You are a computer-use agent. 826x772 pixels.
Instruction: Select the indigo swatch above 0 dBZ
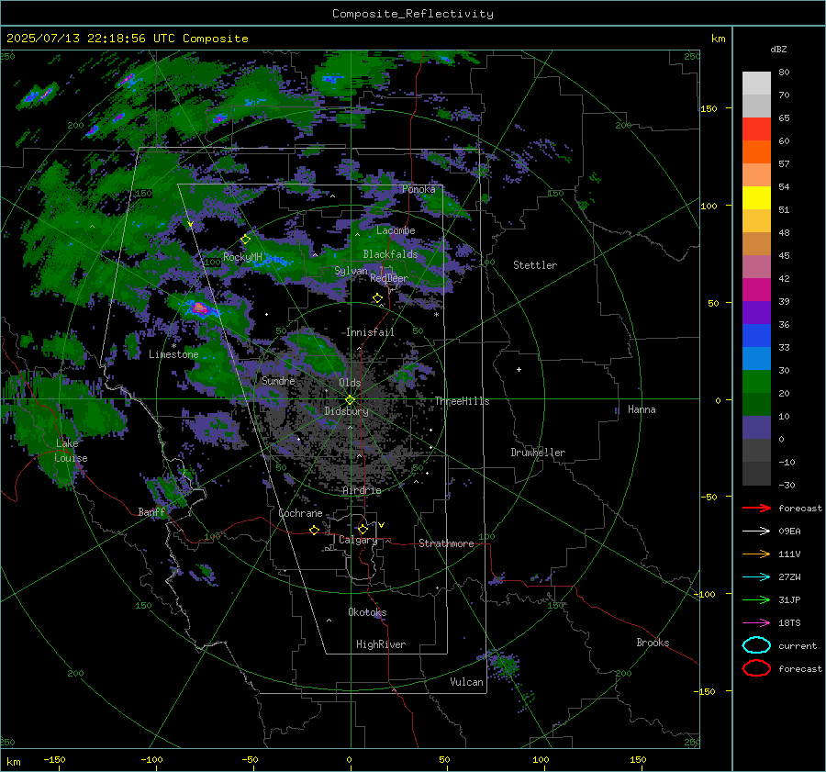[756, 428]
